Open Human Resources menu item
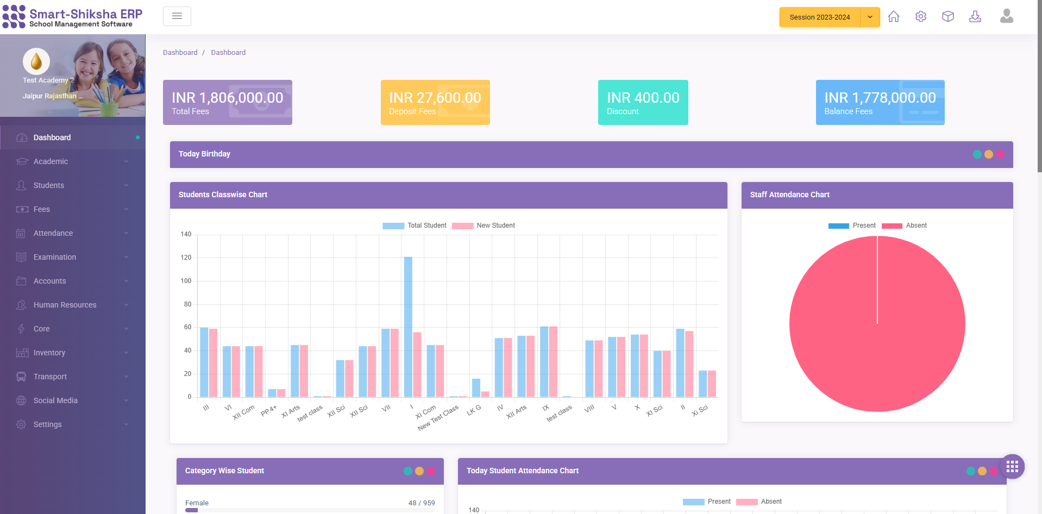This screenshot has height=514, width=1042. click(65, 305)
